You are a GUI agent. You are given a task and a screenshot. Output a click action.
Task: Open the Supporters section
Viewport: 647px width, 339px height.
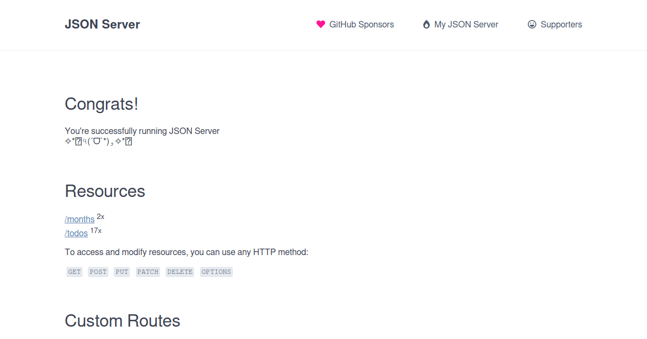(561, 24)
